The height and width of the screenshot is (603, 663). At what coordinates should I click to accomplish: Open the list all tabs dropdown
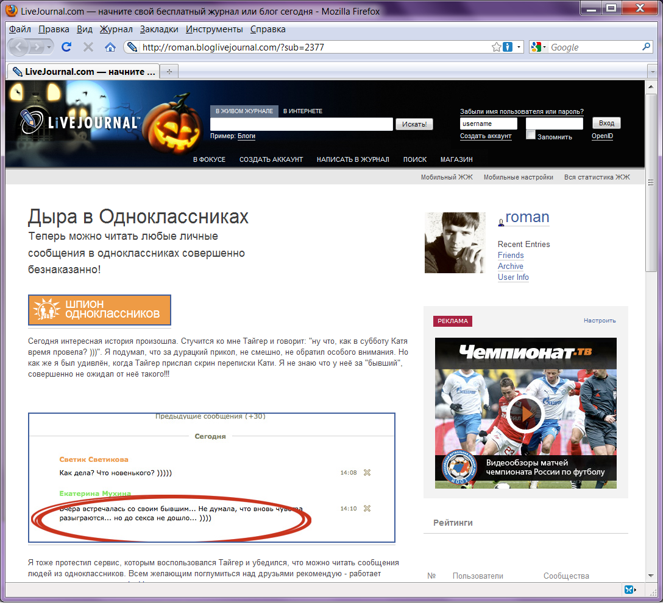653,71
